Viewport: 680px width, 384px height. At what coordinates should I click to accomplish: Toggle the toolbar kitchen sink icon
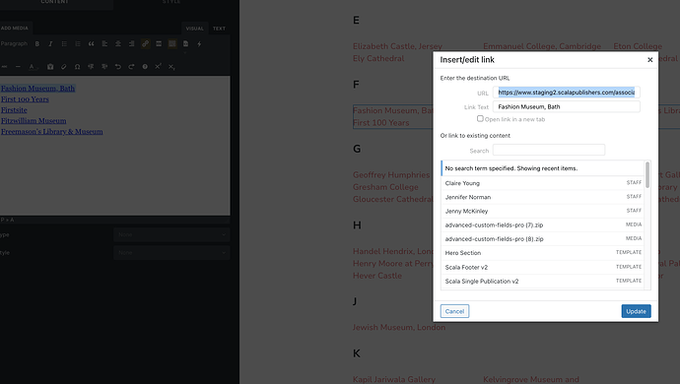pos(172,43)
